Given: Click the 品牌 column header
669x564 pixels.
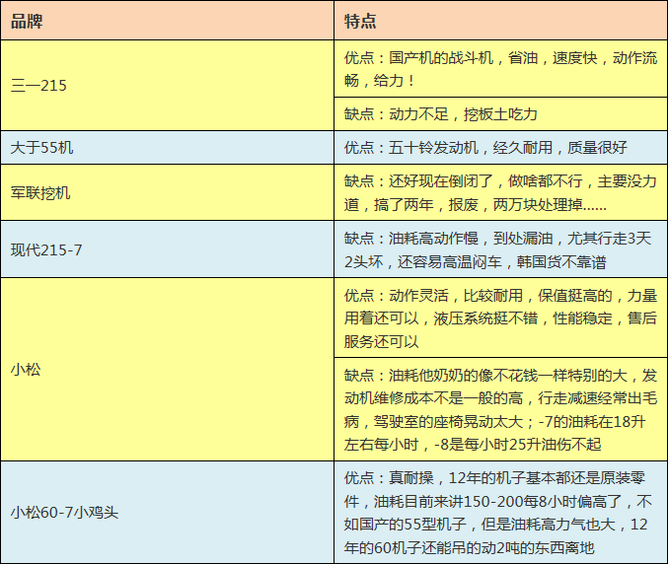Looking at the screenshot, I should [x=28, y=21].
